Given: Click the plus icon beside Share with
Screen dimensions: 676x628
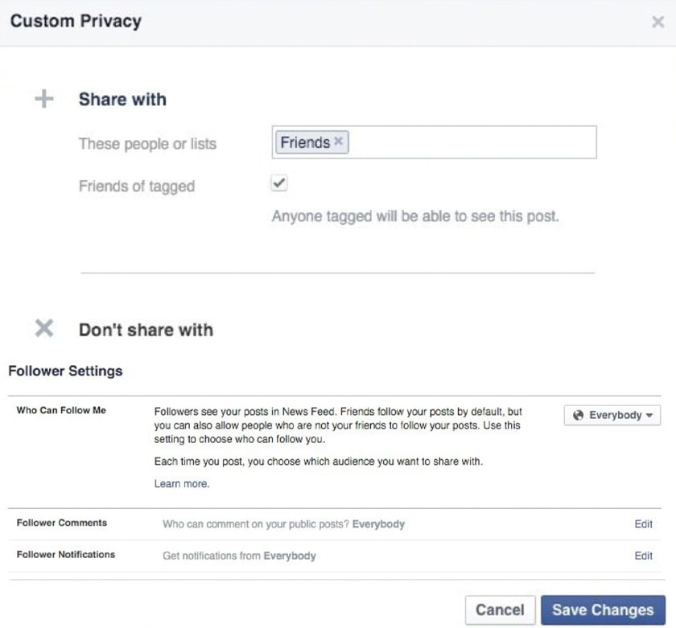Looking at the screenshot, I should [x=44, y=100].
